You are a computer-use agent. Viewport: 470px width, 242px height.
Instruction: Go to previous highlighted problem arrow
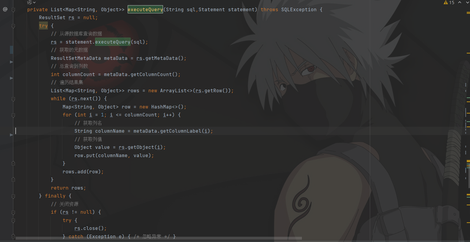coord(460,2)
